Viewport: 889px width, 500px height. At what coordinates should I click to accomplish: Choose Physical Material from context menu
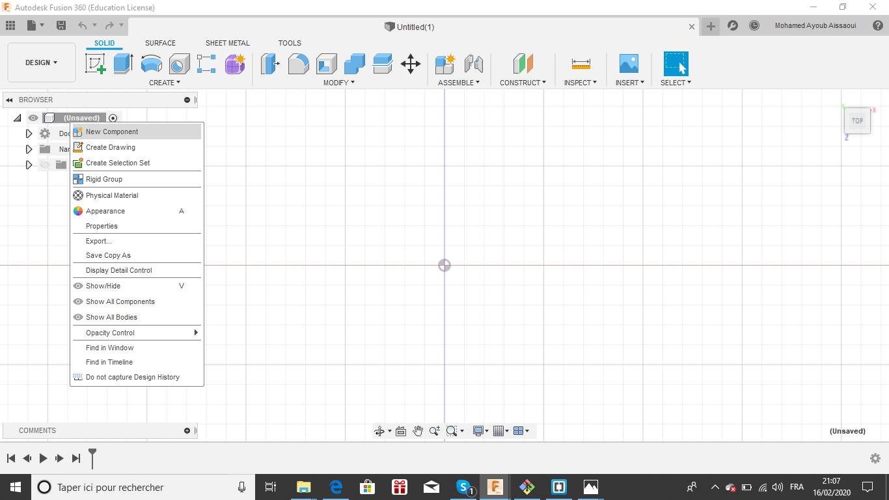(x=137, y=195)
